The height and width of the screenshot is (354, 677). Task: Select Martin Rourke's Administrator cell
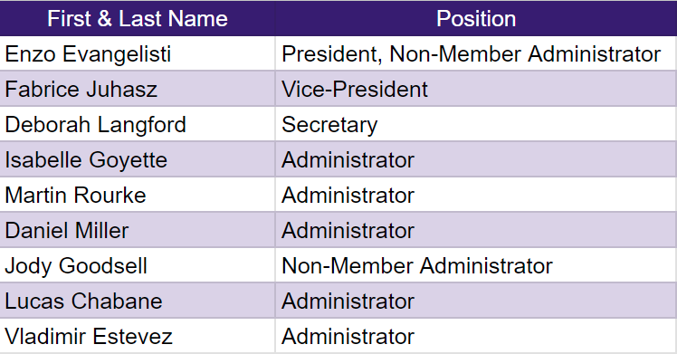click(476, 196)
